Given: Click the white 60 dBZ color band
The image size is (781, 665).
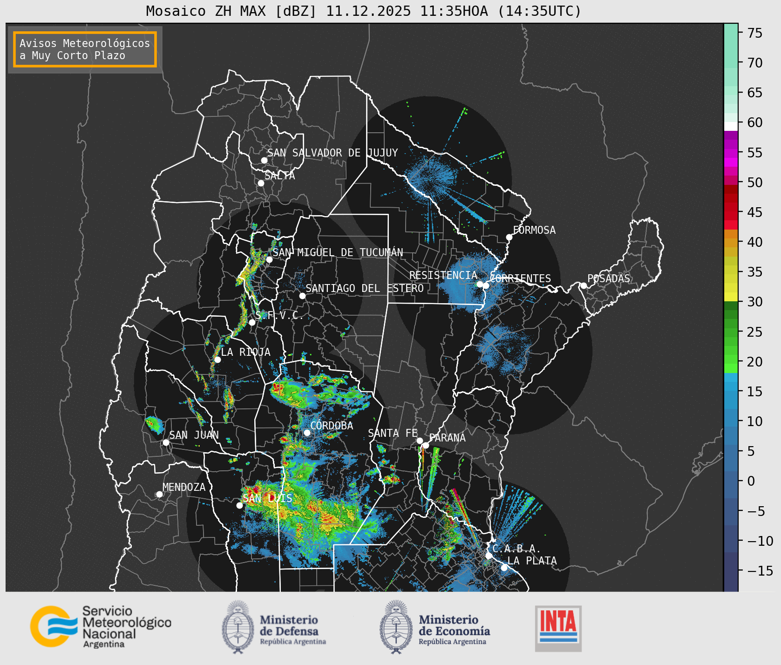Looking at the screenshot, I should point(731,126).
